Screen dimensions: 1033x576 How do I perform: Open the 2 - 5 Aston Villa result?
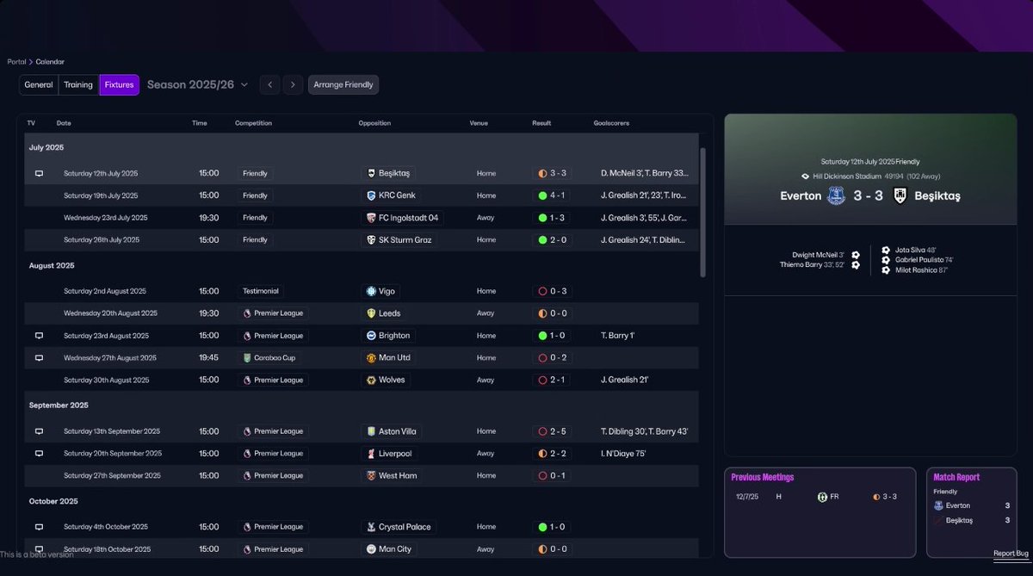click(x=552, y=431)
